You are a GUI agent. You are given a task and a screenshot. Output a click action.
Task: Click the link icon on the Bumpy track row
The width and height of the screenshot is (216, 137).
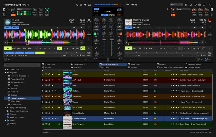(x=49, y=74)
